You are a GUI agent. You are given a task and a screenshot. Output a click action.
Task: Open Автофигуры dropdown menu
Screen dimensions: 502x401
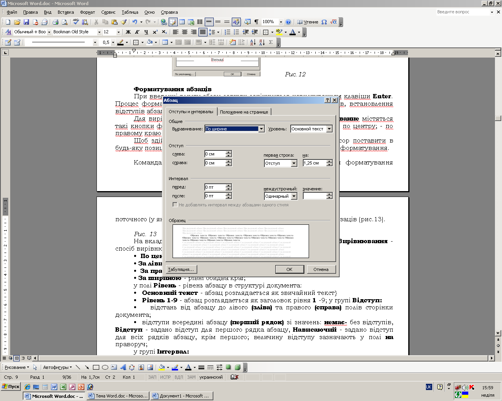57,367
